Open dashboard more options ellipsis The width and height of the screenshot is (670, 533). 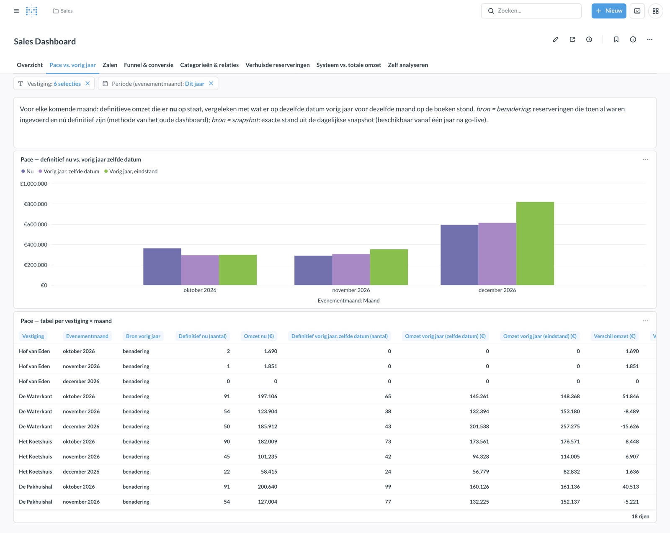(x=649, y=39)
